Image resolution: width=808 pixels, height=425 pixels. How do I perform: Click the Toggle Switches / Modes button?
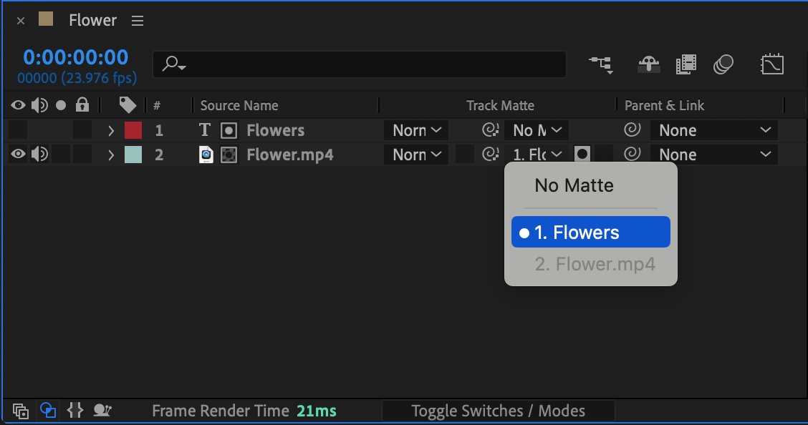pos(498,411)
